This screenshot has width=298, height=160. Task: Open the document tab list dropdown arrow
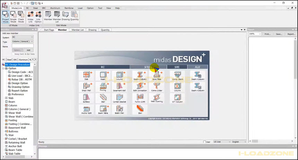(x=242, y=30)
